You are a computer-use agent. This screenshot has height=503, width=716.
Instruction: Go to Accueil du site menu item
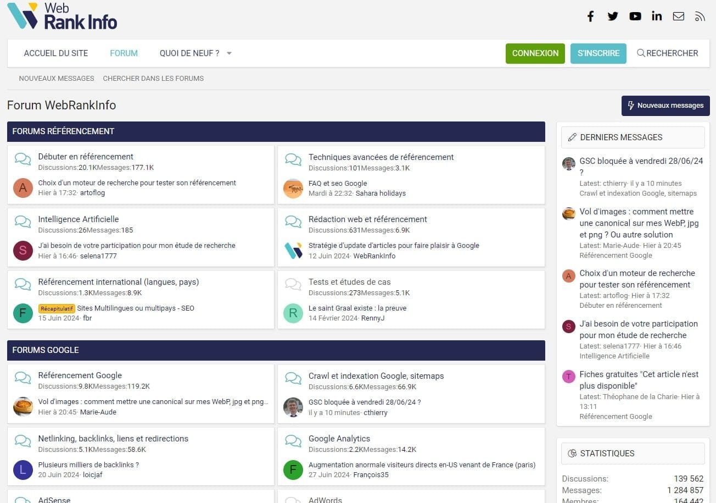click(55, 53)
